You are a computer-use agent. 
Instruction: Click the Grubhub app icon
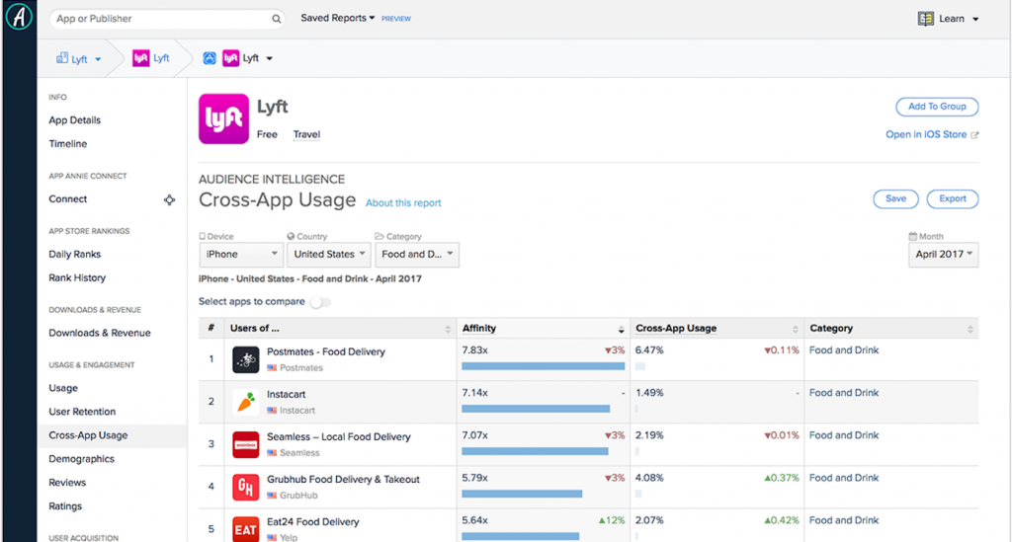[x=245, y=488]
